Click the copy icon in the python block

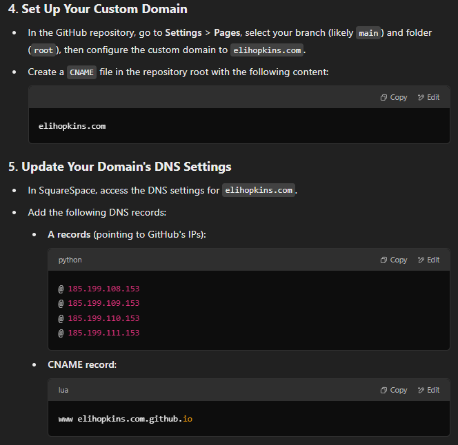point(384,260)
